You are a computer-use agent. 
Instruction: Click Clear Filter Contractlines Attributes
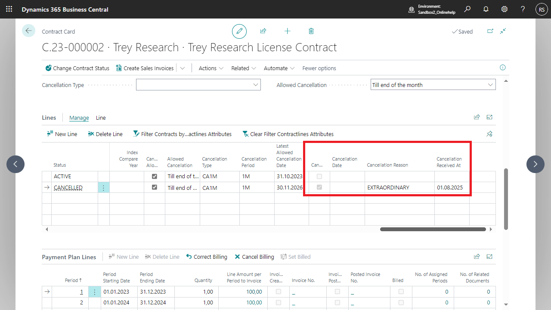pos(288,134)
